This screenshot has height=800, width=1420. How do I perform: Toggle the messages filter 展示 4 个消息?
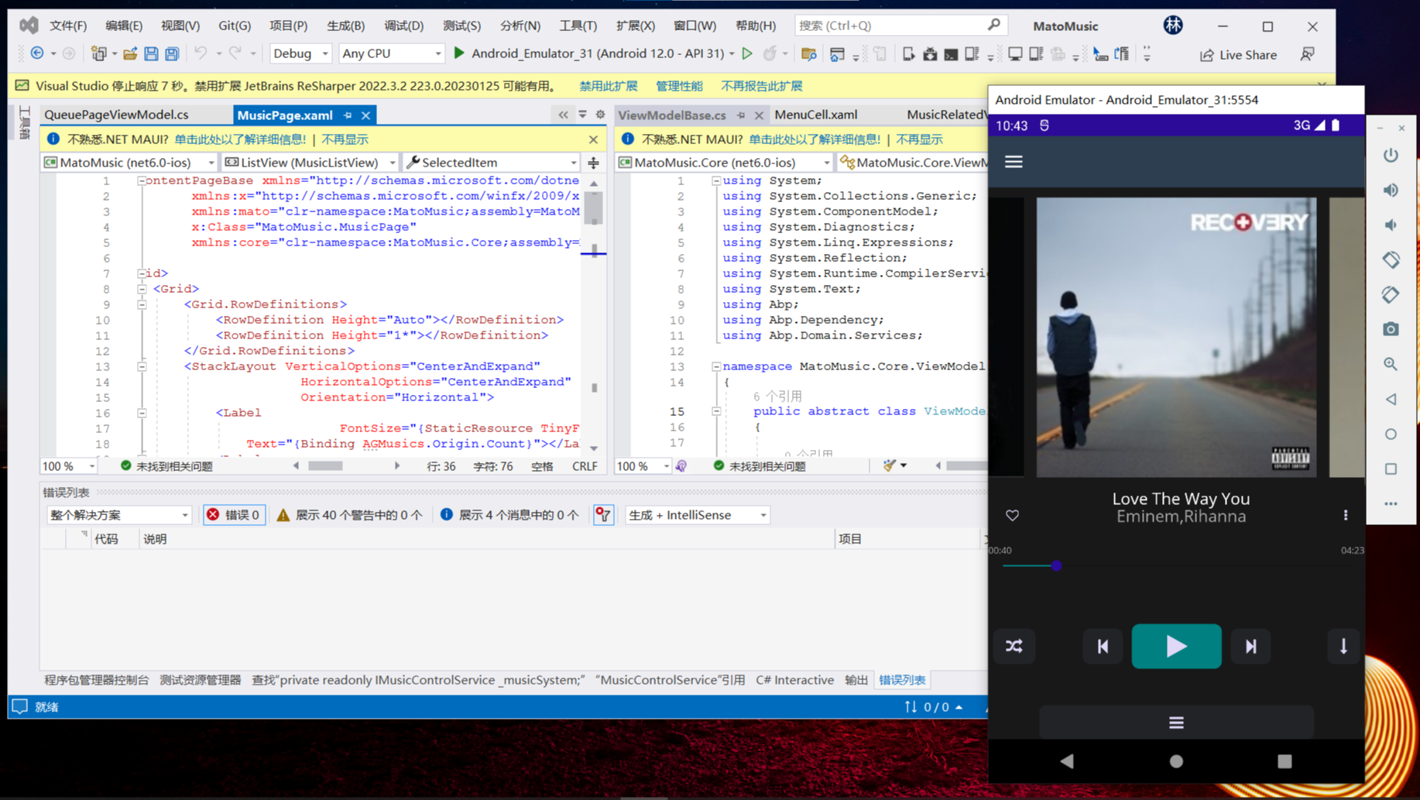pos(509,515)
